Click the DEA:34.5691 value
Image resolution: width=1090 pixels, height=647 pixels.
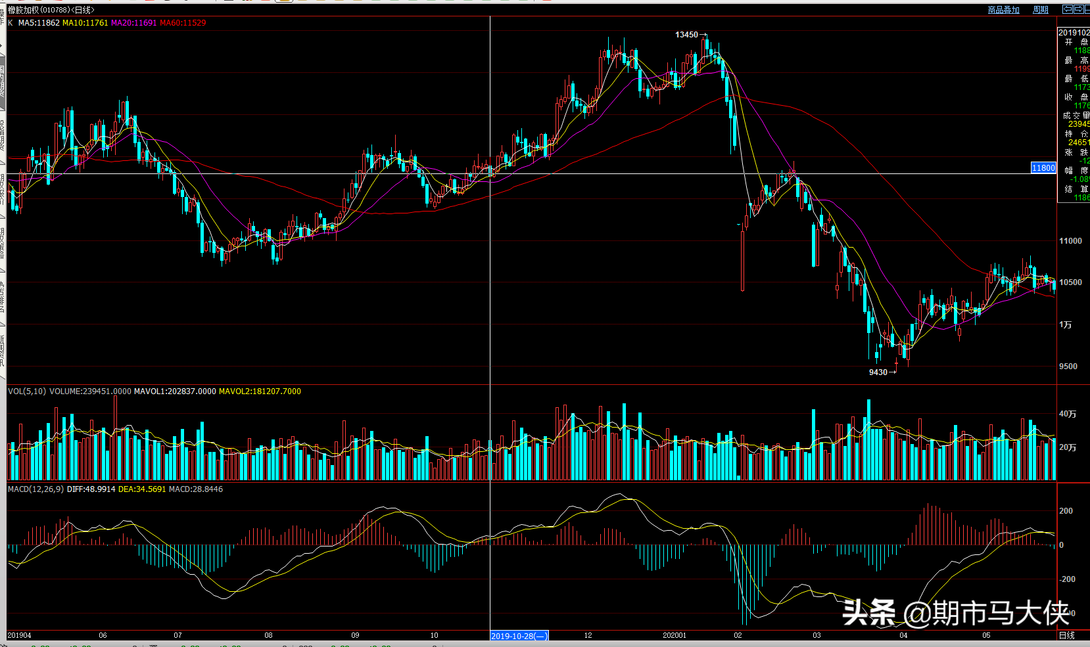pos(142,489)
